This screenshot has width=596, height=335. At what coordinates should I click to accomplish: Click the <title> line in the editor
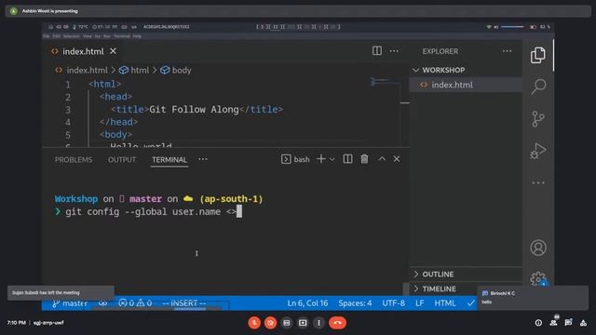pyautogui.click(x=196, y=110)
